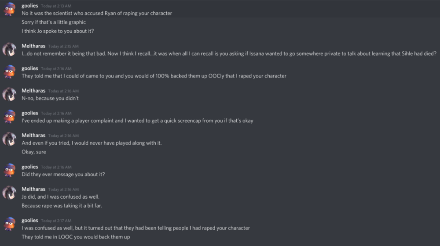Open Meltharas avatar next to "I...do not remember" message
This screenshot has width=440, height=246.
point(10,50)
